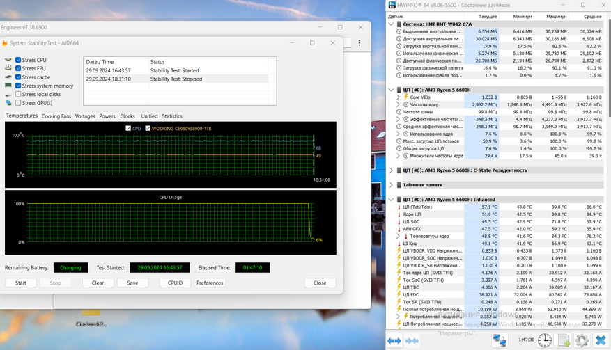Reset timer via clock icon in HWiNFO
The height and width of the screenshot is (350, 611).
click(x=544, y=340)
